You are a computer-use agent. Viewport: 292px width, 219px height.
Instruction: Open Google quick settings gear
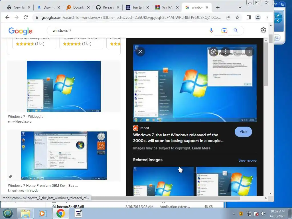tap(263, 30)
